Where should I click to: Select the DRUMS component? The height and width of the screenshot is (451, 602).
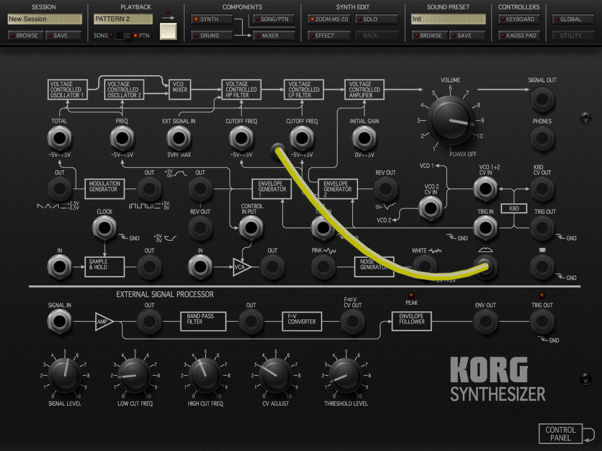(x=212, y=35)
